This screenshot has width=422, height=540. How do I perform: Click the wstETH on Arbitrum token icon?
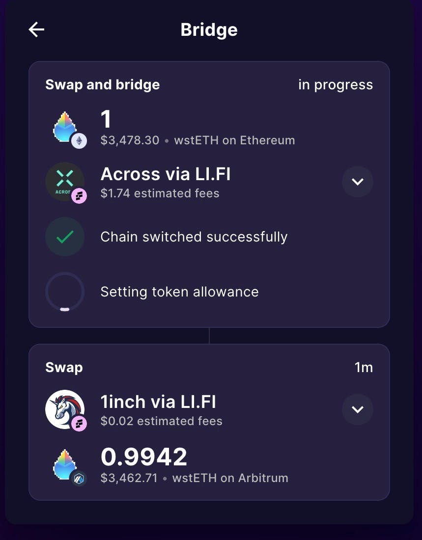tap(64, 464)
